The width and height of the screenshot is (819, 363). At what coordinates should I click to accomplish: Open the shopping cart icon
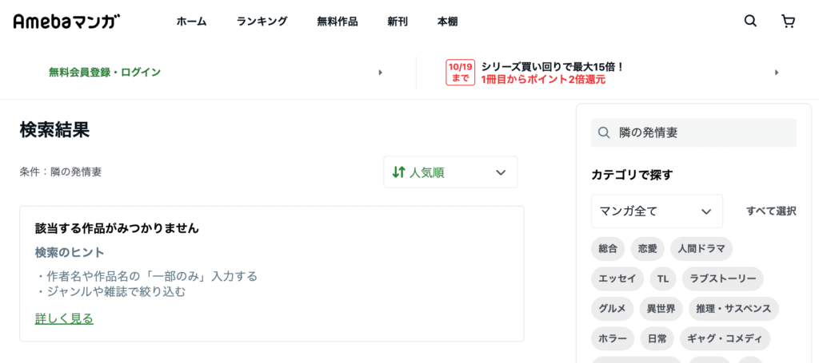[788, 22]
